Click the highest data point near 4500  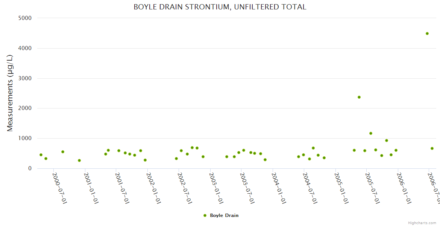427,34
